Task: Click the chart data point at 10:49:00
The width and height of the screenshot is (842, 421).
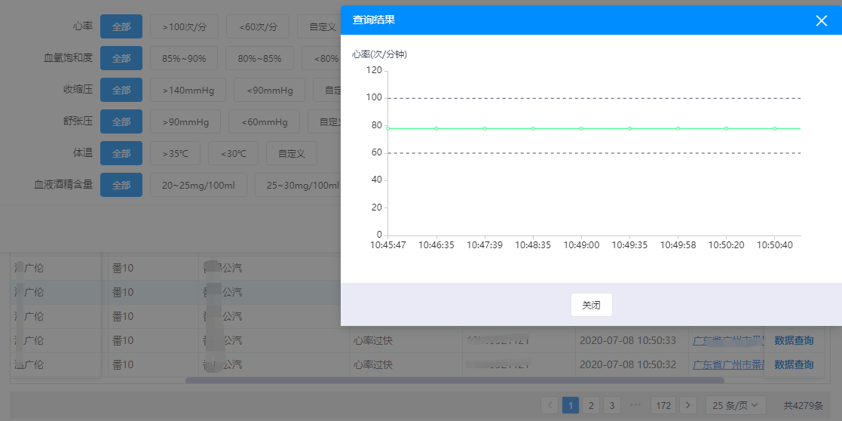Action: (581, 128)
